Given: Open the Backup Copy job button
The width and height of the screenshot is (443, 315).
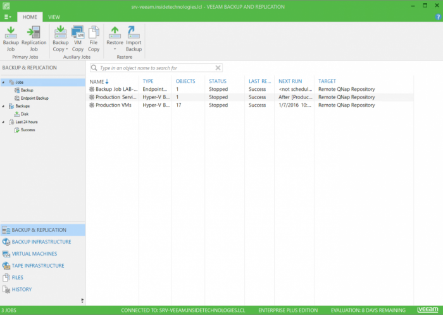Looking at the screenshot, I should pyautogui.click(x=61, y=39).
